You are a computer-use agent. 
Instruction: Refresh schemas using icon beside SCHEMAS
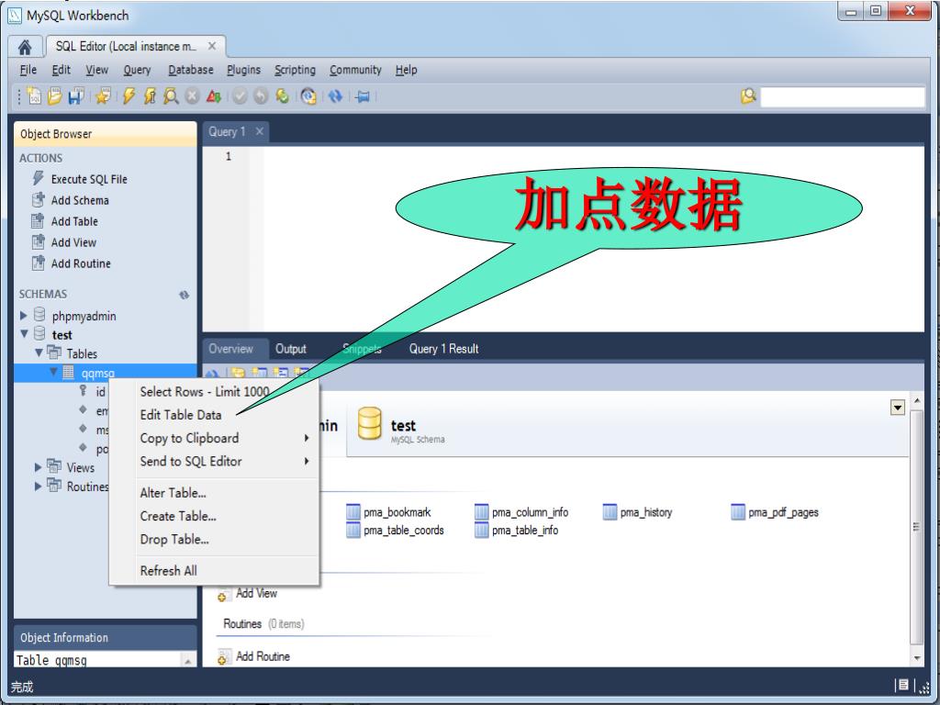point(184,295)
